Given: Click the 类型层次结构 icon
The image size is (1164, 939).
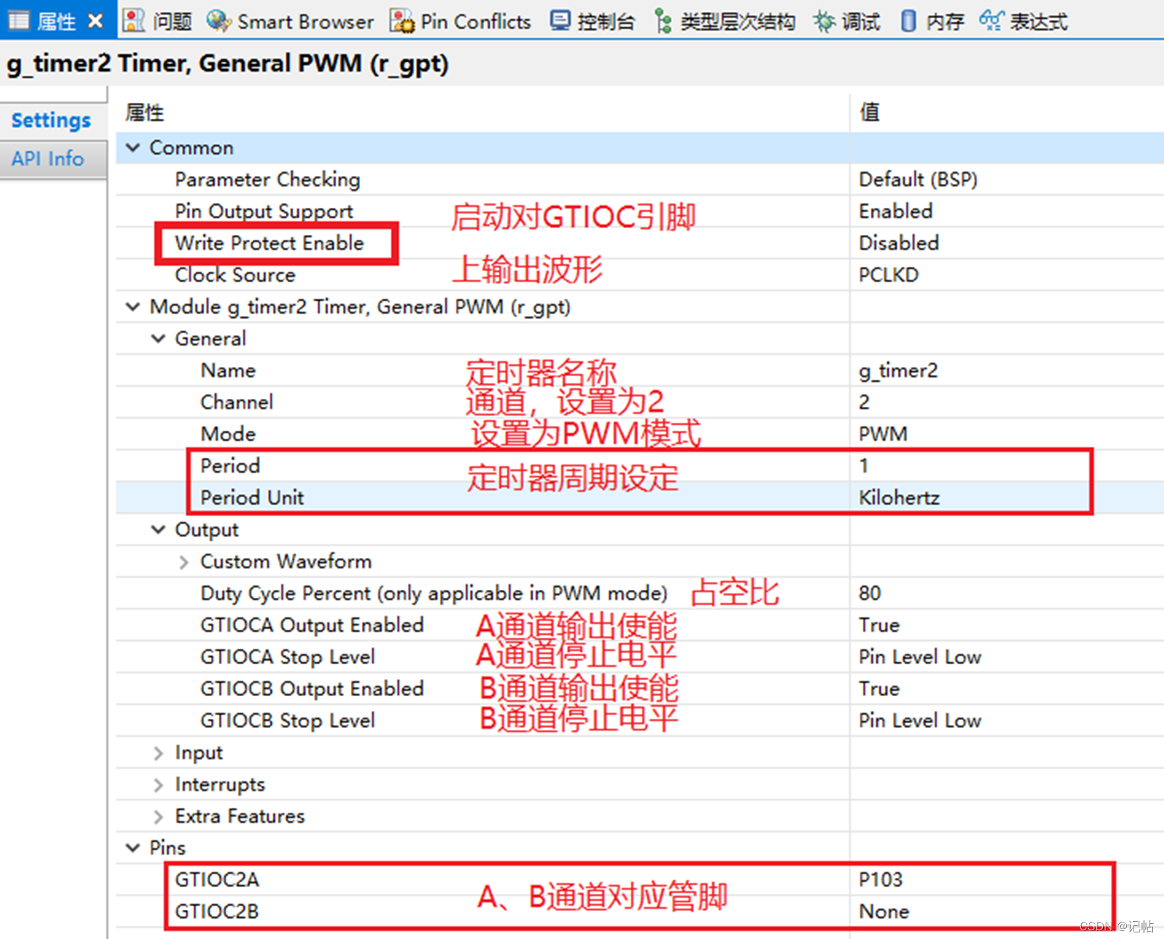Looking at the screenshot, I should [x=663, y=21].
